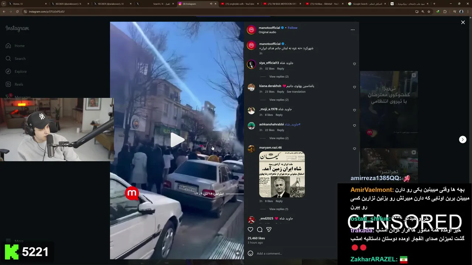Like ashkanshahrabbi's comment
Screen dimensions: 472x265
(354, 126)
